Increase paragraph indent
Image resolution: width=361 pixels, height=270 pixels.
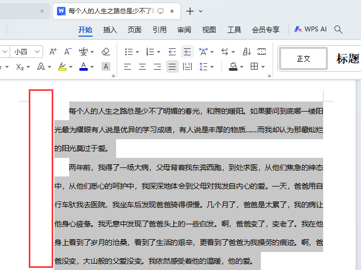click(187, 52)
